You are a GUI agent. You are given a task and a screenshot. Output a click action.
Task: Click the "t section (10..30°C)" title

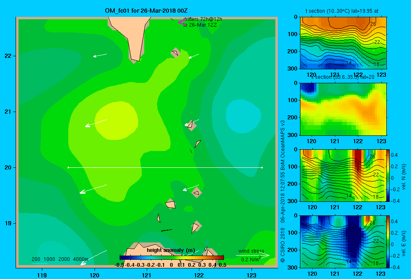[x=342, y=11]
